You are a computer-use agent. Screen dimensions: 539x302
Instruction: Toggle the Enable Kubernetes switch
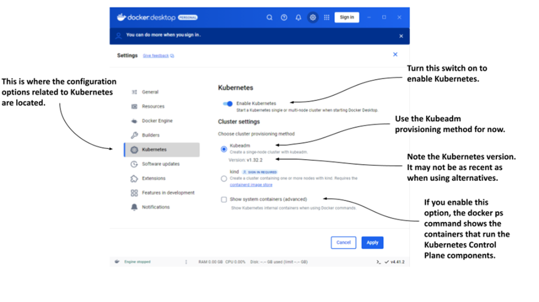click(227, 104)
